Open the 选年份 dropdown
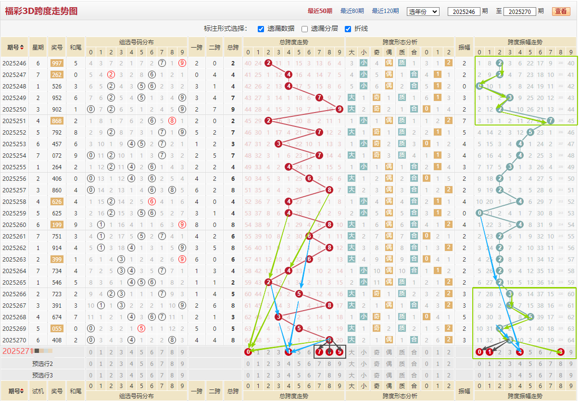Image resolution: width=579 pixels, height=401 pixels. click(423, 12)
